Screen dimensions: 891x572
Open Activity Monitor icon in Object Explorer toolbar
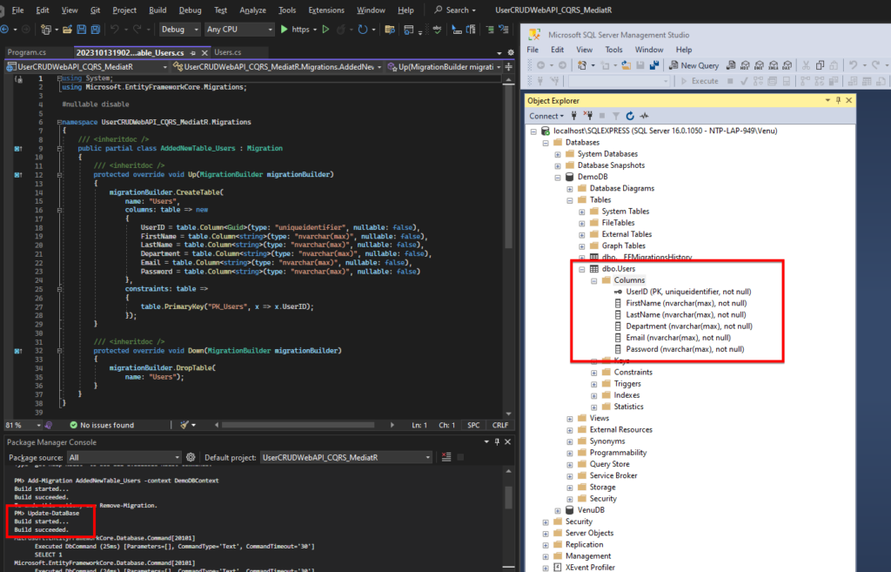pyautogui.click(x=644, y=116)
